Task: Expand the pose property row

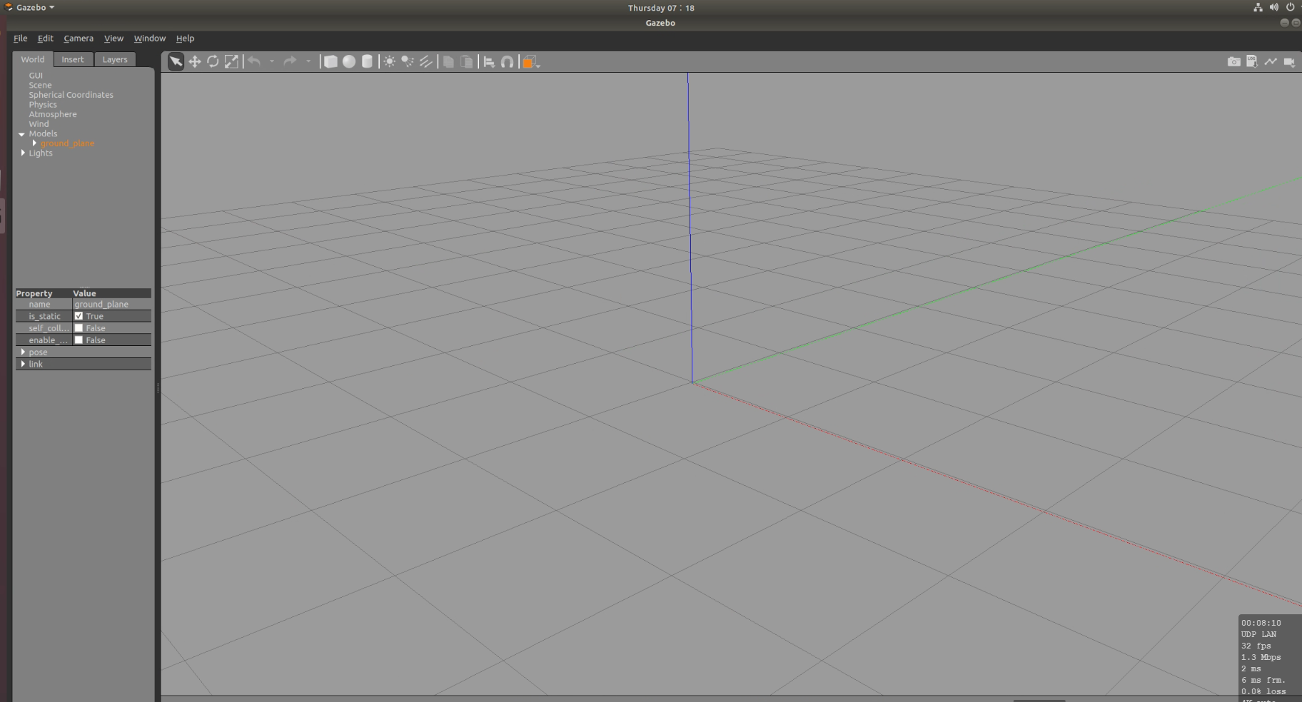Action: [x=23, y=352]
